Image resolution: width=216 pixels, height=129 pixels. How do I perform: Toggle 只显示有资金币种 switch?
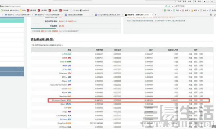pos(33,45)
